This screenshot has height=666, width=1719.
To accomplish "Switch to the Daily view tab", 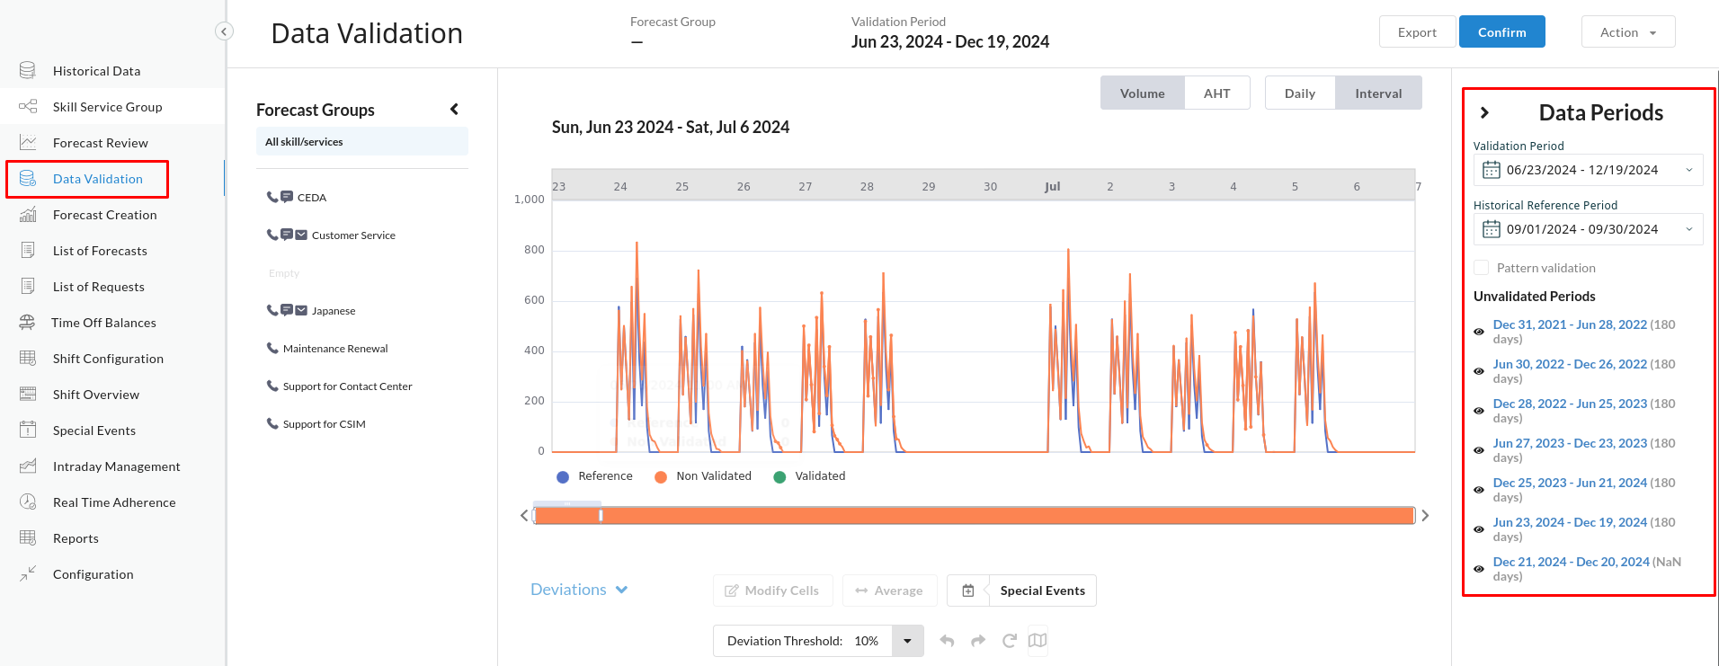I will 1299,93.
